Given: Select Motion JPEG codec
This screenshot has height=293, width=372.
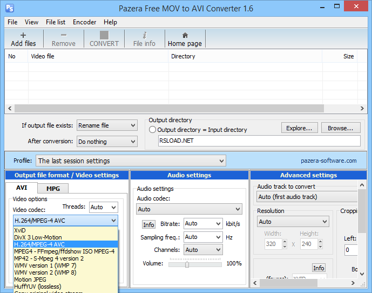Looking at the screenshot, I should tap(65, 279).
